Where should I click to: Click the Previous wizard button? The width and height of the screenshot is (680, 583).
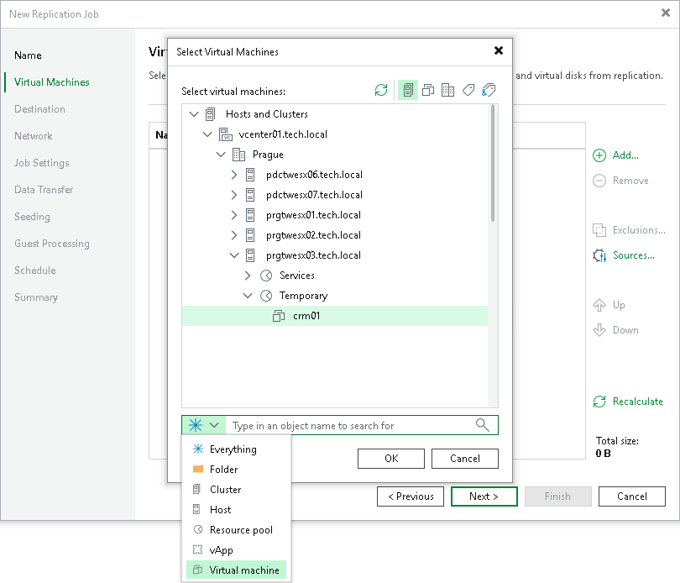coord(411,496)
